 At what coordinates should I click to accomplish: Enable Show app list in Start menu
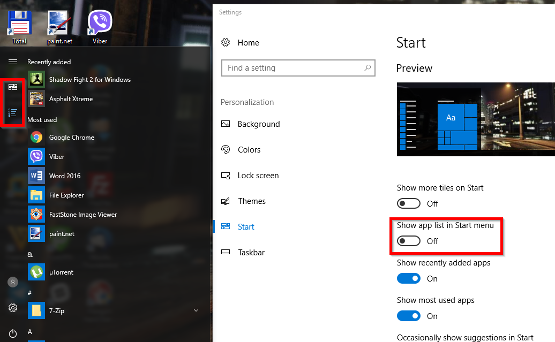tap(409, 241)
